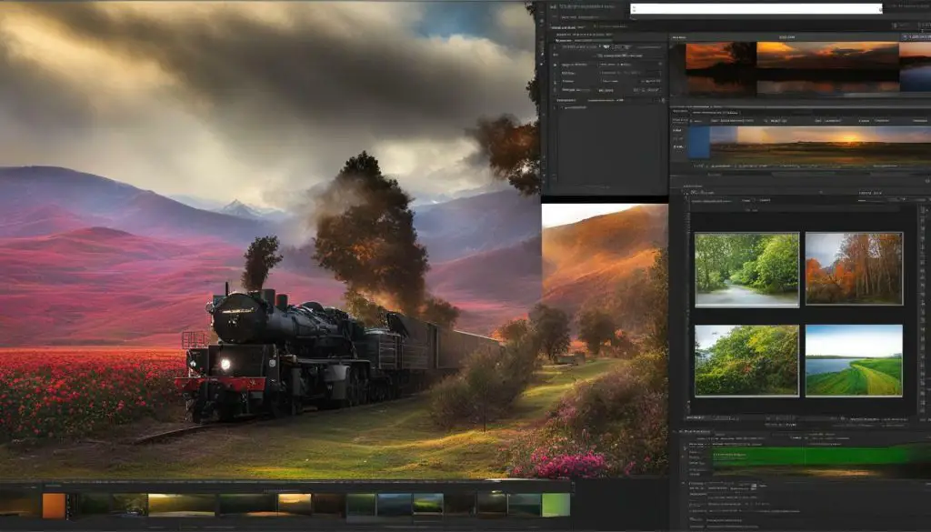Select the wide bright-sky filmstrip thumbnail
The width and height of the screenshot is (931, 532).
coord(182,505)
